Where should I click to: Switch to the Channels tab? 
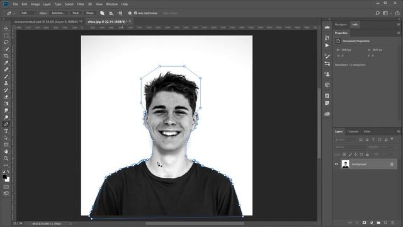353,132
